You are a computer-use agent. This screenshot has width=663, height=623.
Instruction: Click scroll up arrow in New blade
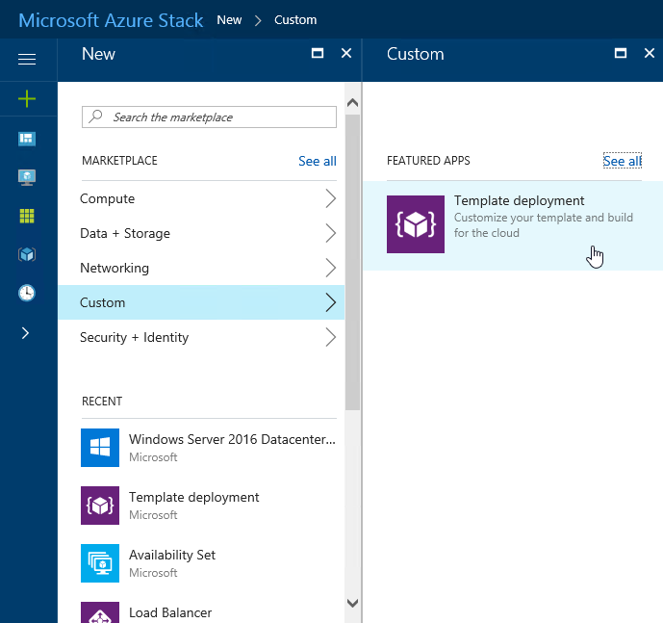tap(352, 103)
